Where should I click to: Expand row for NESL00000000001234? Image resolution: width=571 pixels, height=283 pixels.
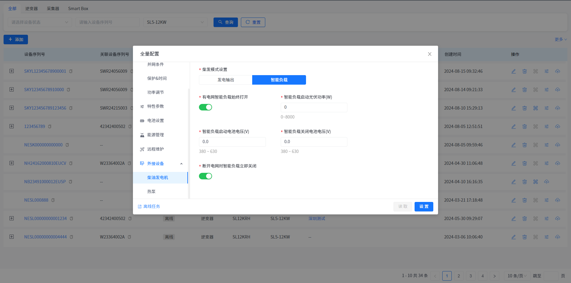point(12,218)
